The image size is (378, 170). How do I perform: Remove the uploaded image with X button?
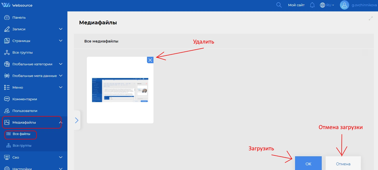(x=150, y=60)
